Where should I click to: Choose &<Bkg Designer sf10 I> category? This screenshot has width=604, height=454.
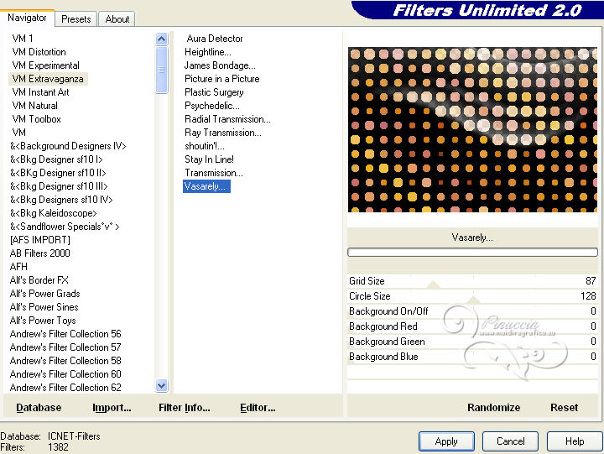(56, 159)
